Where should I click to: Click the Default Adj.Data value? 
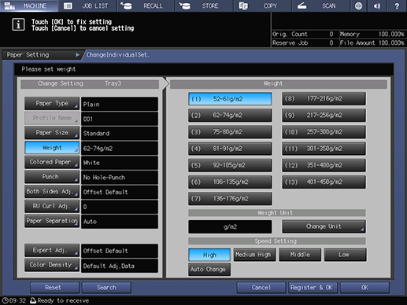[120, 266]
